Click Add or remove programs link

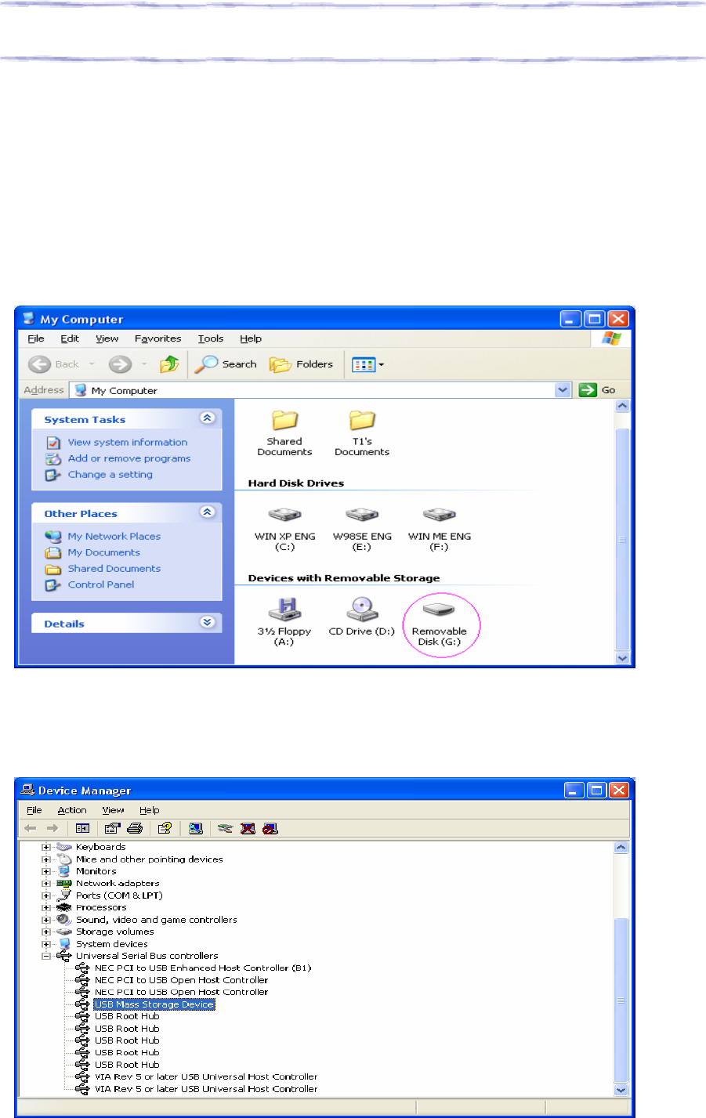(x=129, y=458)
